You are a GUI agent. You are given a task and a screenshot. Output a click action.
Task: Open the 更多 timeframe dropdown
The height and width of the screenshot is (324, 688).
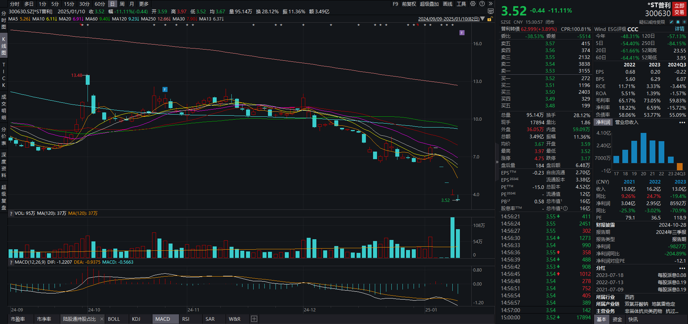pos(144,4)
